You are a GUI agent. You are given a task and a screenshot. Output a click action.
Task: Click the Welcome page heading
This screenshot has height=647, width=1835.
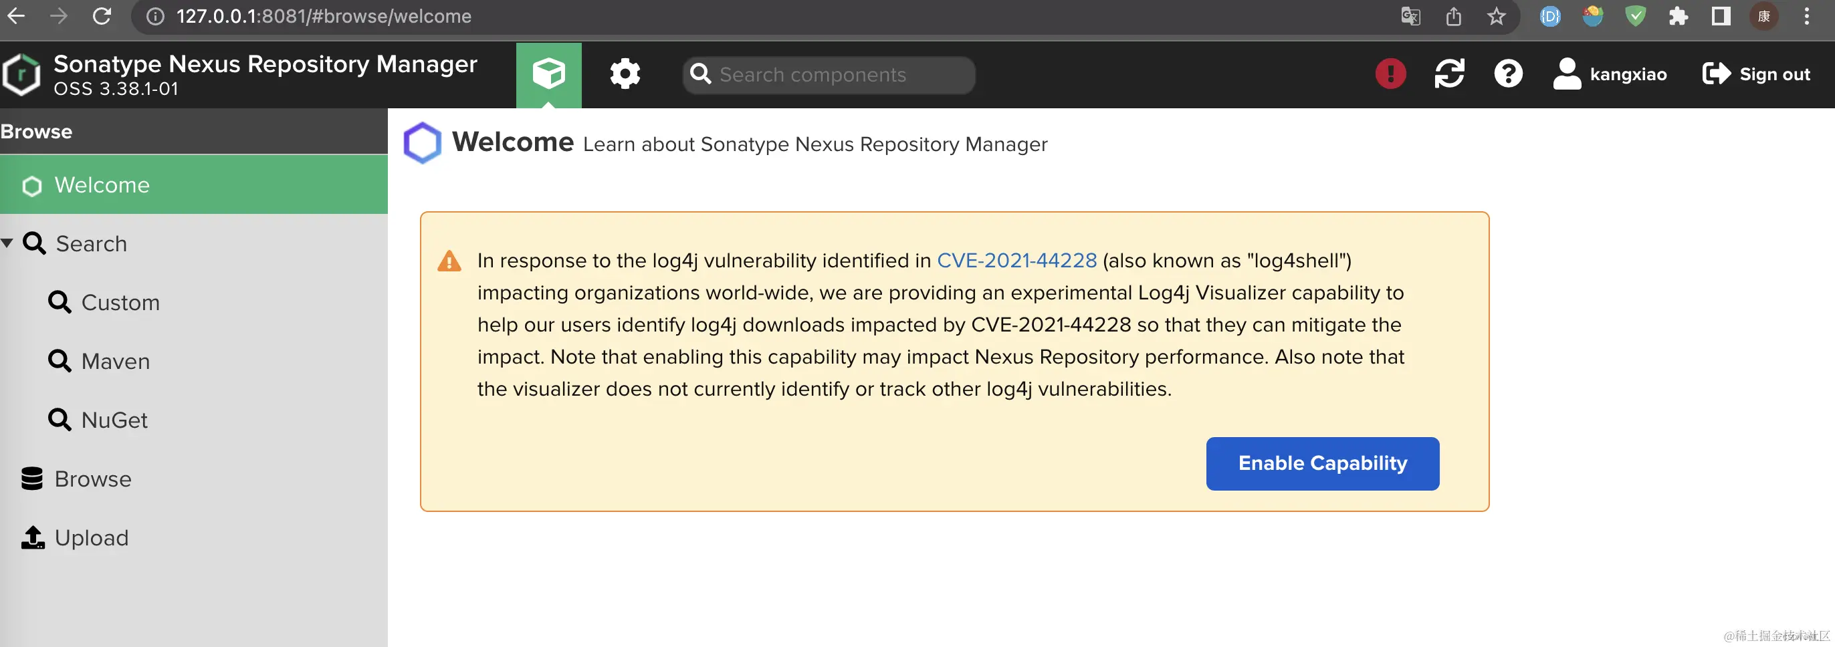pos(513,142)
